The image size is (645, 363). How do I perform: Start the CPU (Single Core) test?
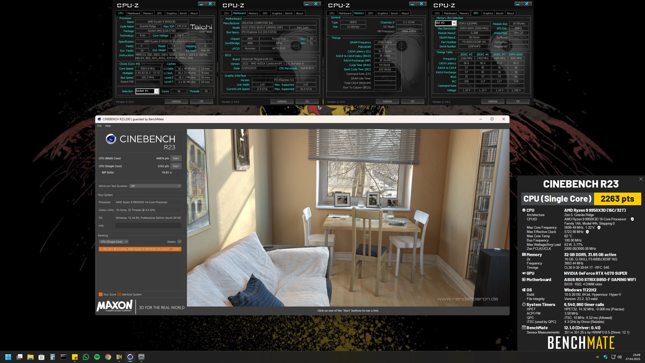pyautogui.click(x=176, y=166)
